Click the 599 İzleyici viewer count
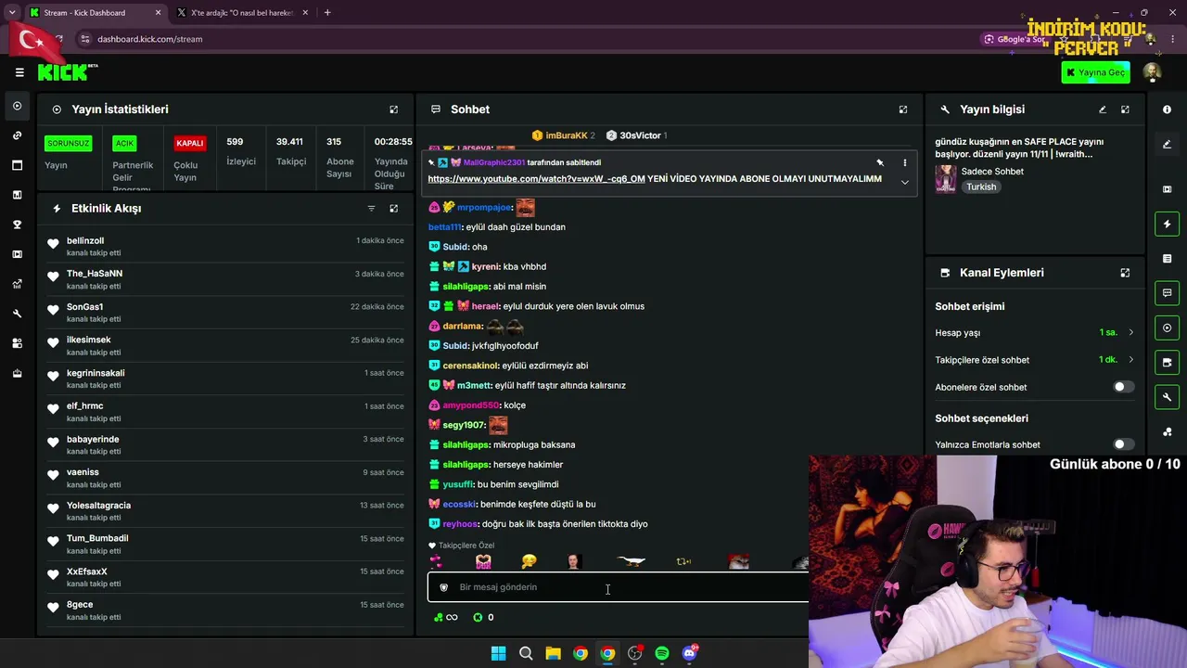The width and height of the screenshot is (1187, 668). pos(242,151)
